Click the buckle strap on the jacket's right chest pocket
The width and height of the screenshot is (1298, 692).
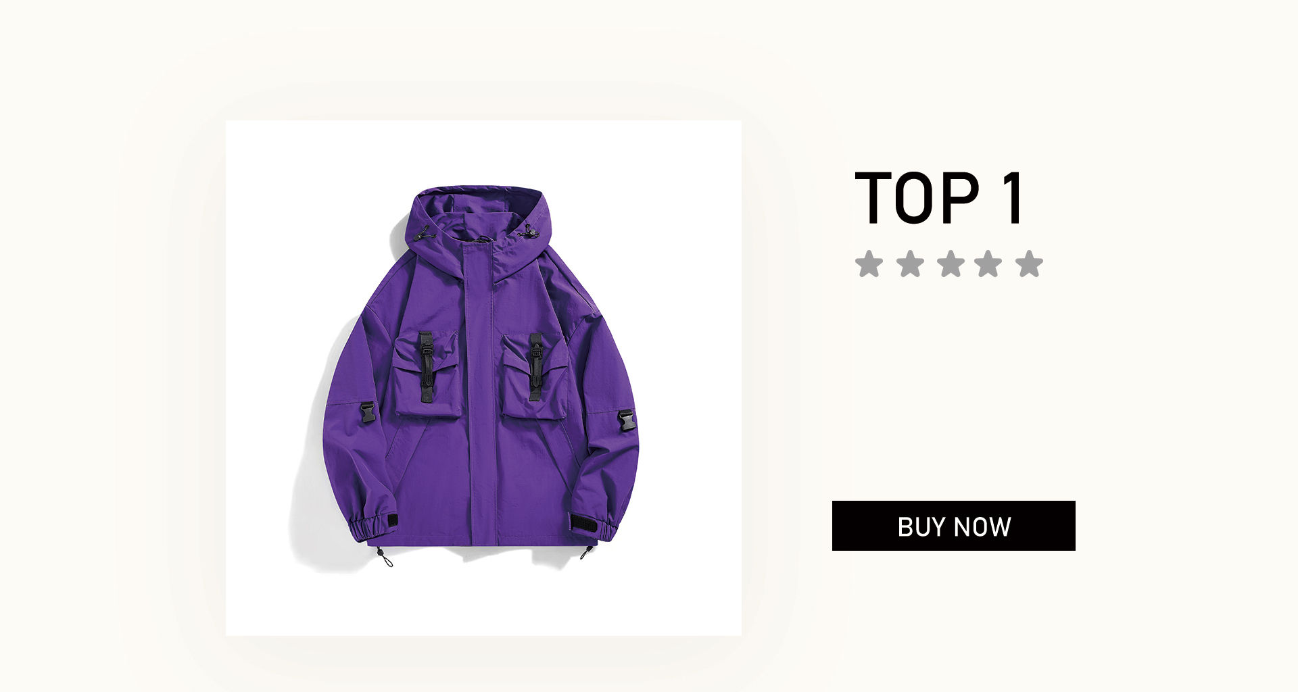point(535,366)
